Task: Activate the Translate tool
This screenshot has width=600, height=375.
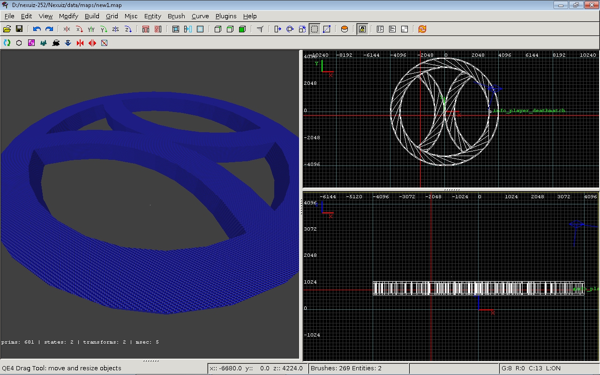Action: point(278,29)
